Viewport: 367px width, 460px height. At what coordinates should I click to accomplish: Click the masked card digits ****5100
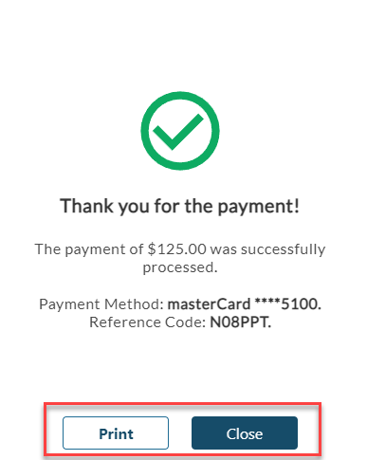287,304
